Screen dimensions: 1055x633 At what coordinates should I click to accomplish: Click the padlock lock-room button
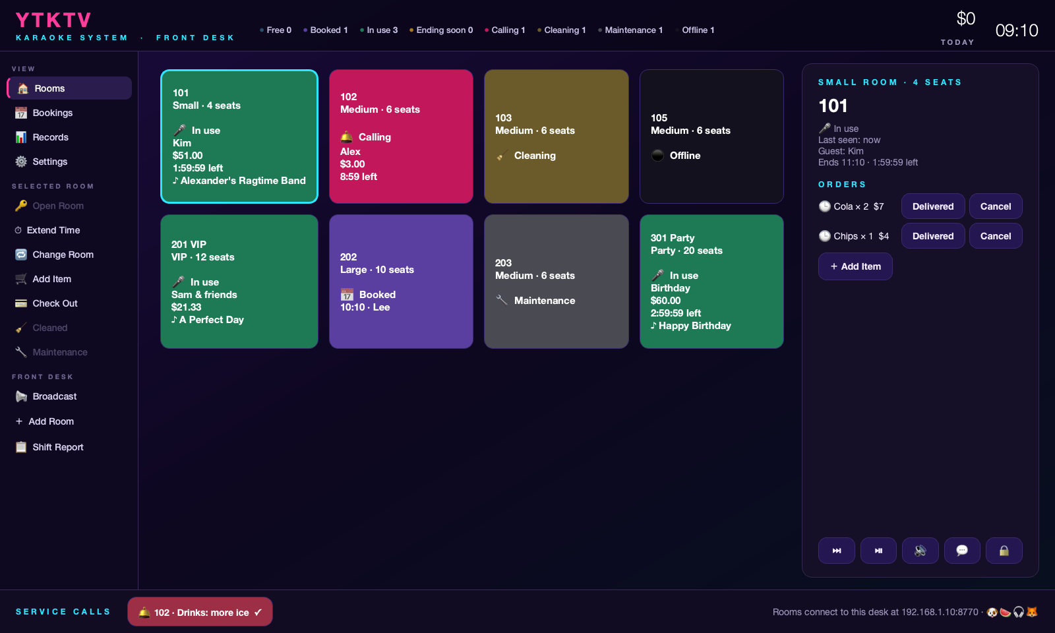click(1004, 551)
